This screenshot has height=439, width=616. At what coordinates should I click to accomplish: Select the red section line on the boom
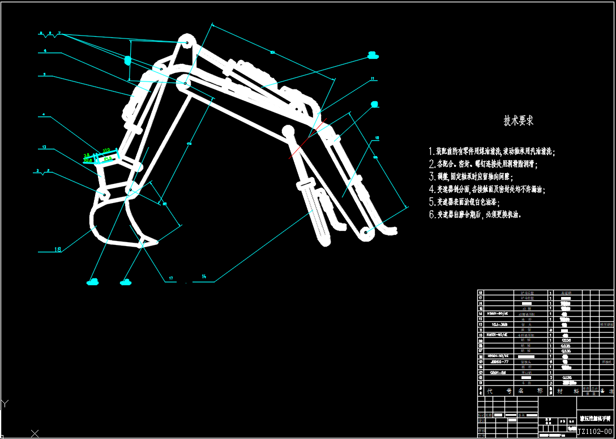pyautogui.click(x=308, y=139)
